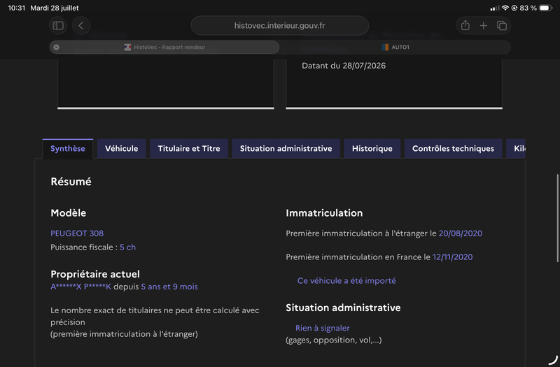Switch to the AUTO1 browser tab
Viewport: 560px width, 367px height.
point(395,47)
